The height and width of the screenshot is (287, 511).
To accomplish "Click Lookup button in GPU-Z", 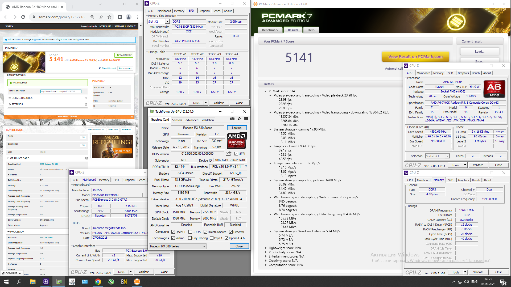I will [237, 128].
